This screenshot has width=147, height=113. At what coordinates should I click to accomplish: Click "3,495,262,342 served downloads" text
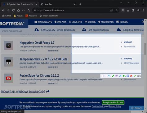[x=58, y=30]
